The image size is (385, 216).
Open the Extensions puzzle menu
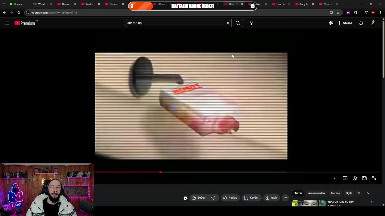point(356,13)
